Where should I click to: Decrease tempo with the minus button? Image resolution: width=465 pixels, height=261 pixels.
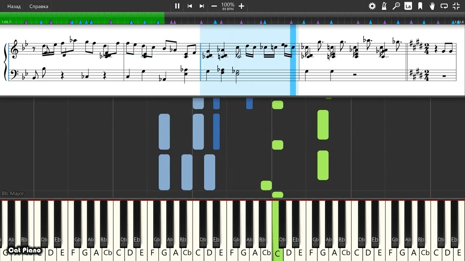click(214, 6)
